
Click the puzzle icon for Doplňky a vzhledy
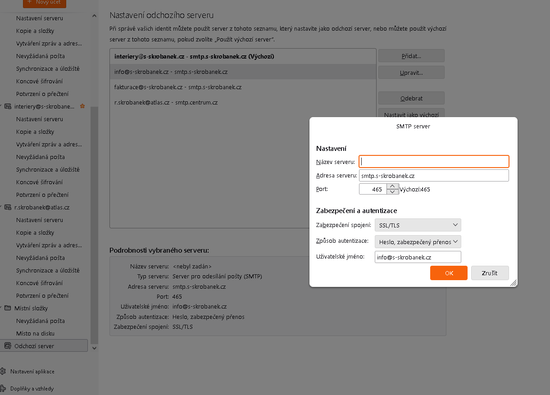3,388
